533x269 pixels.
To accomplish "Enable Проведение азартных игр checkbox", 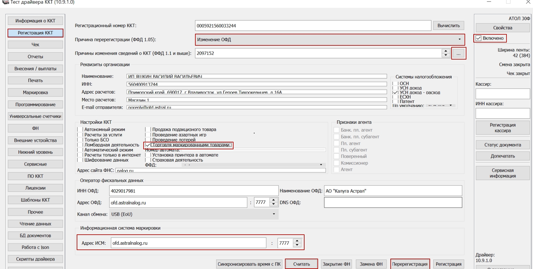I will tap(148, 135).
